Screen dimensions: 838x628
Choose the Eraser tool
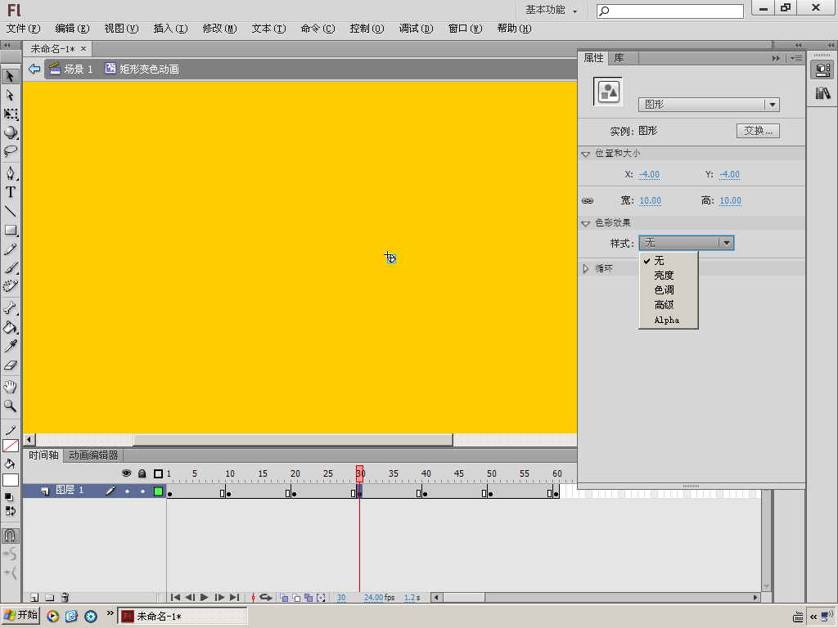11,366
